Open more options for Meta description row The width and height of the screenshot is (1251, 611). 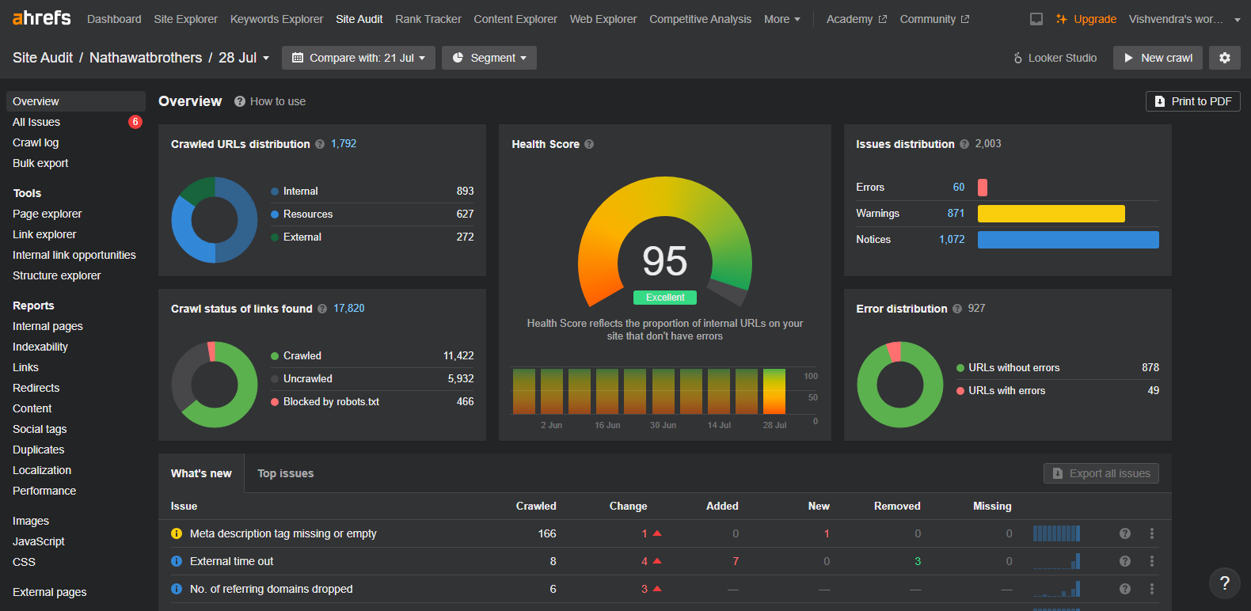(x=1152, y=533)
